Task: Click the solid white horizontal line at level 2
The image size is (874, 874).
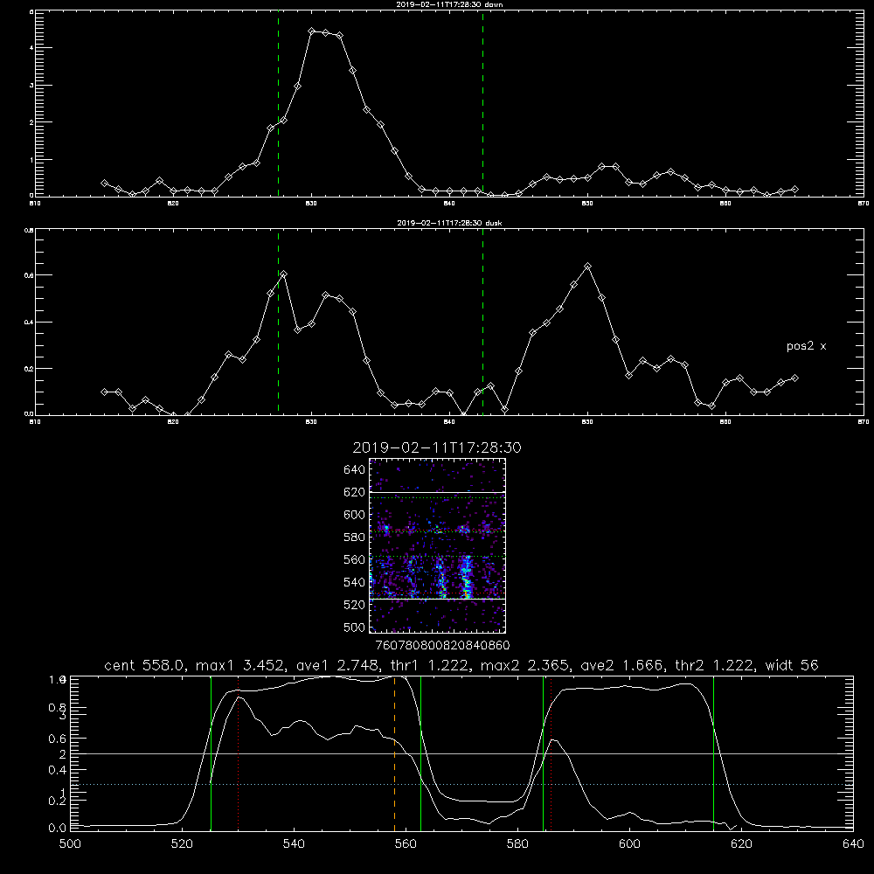Action: (x=461, y=753)
